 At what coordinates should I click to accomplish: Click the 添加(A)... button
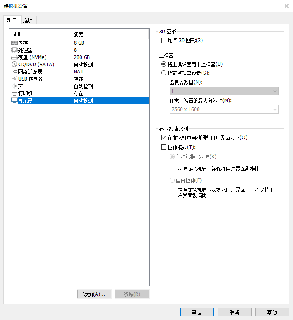tap(94, 294)
